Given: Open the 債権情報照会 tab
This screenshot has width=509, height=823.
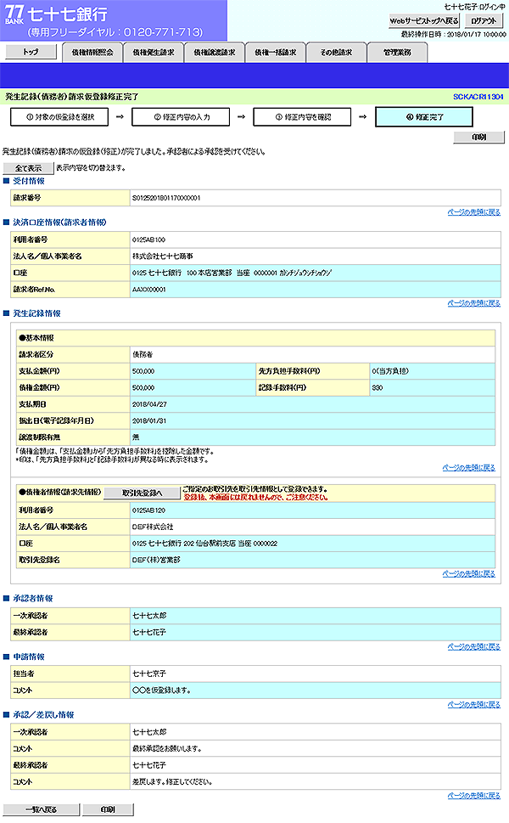Looking at the screenshot, I should pos(92,53).
